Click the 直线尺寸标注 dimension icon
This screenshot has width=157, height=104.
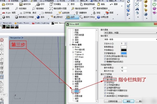(x=81, y=17)
